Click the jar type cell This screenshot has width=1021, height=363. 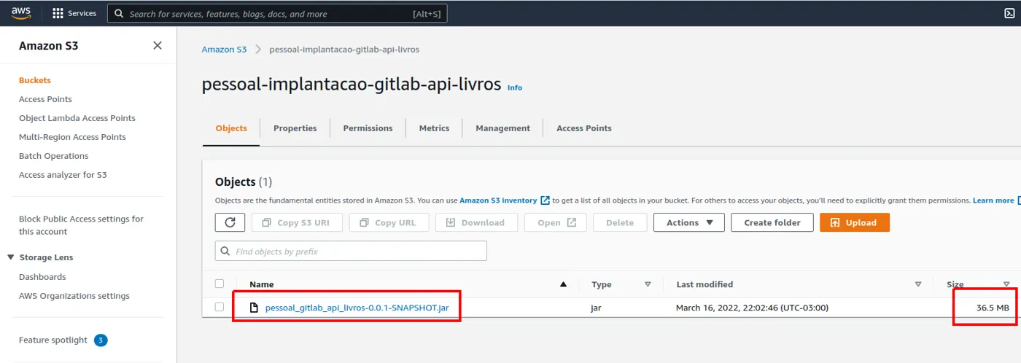tap(596, 308)
